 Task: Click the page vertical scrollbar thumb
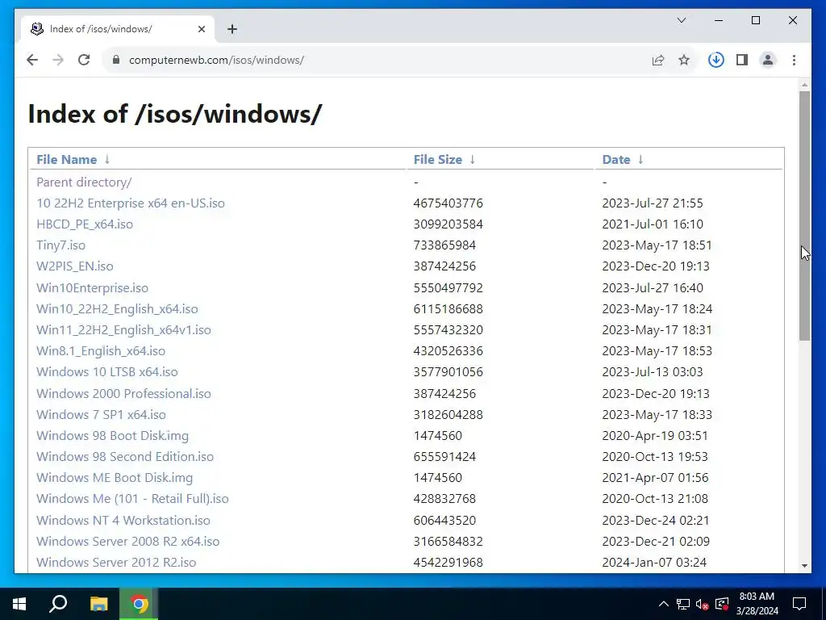pyautogui.click(x=804, y=216)
